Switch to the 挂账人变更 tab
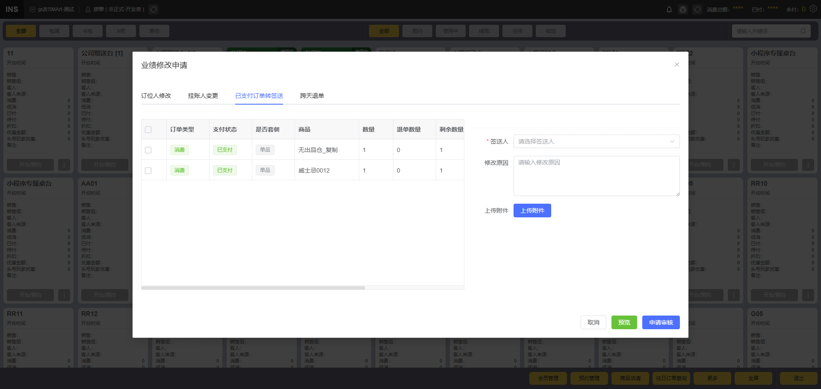Viewport: 821px width, 389px height. pyautogui.click(x=203, y=96)
